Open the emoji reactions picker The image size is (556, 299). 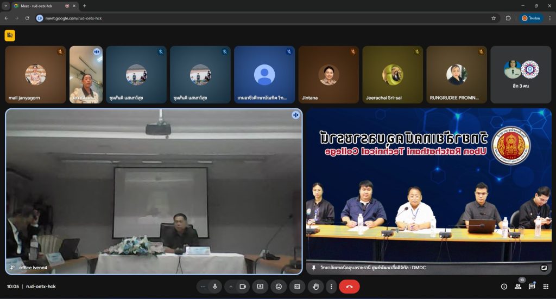[x=279, y=287]
